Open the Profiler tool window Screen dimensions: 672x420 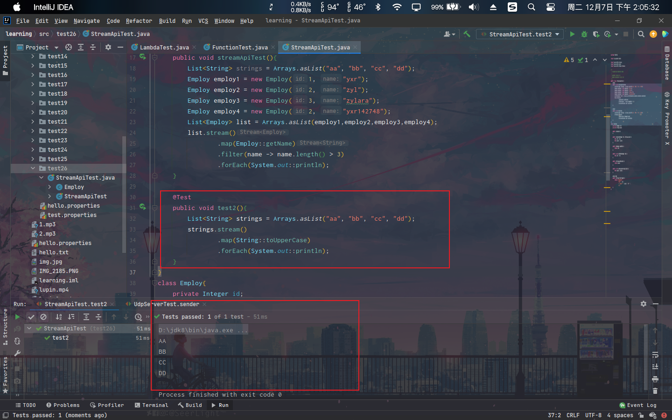pos(107,405)
